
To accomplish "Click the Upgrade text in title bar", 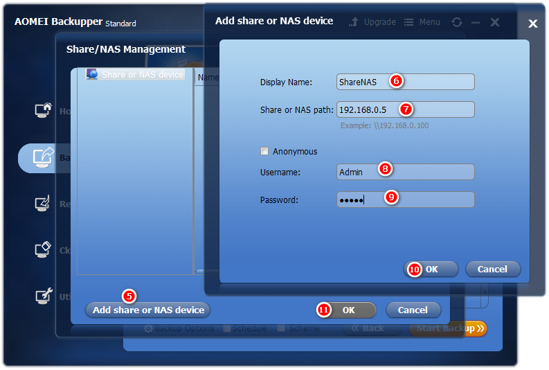I will (380, 22).
